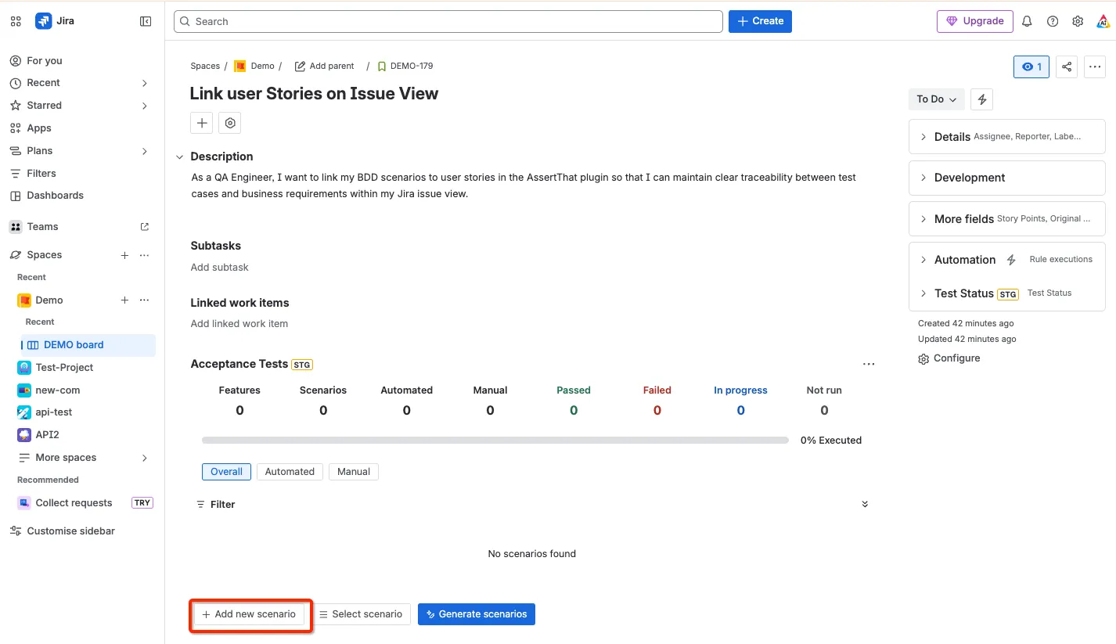Switch to the Manual view toggle
This screenshot has height=644, width=1116.
(x=354, y=472)
